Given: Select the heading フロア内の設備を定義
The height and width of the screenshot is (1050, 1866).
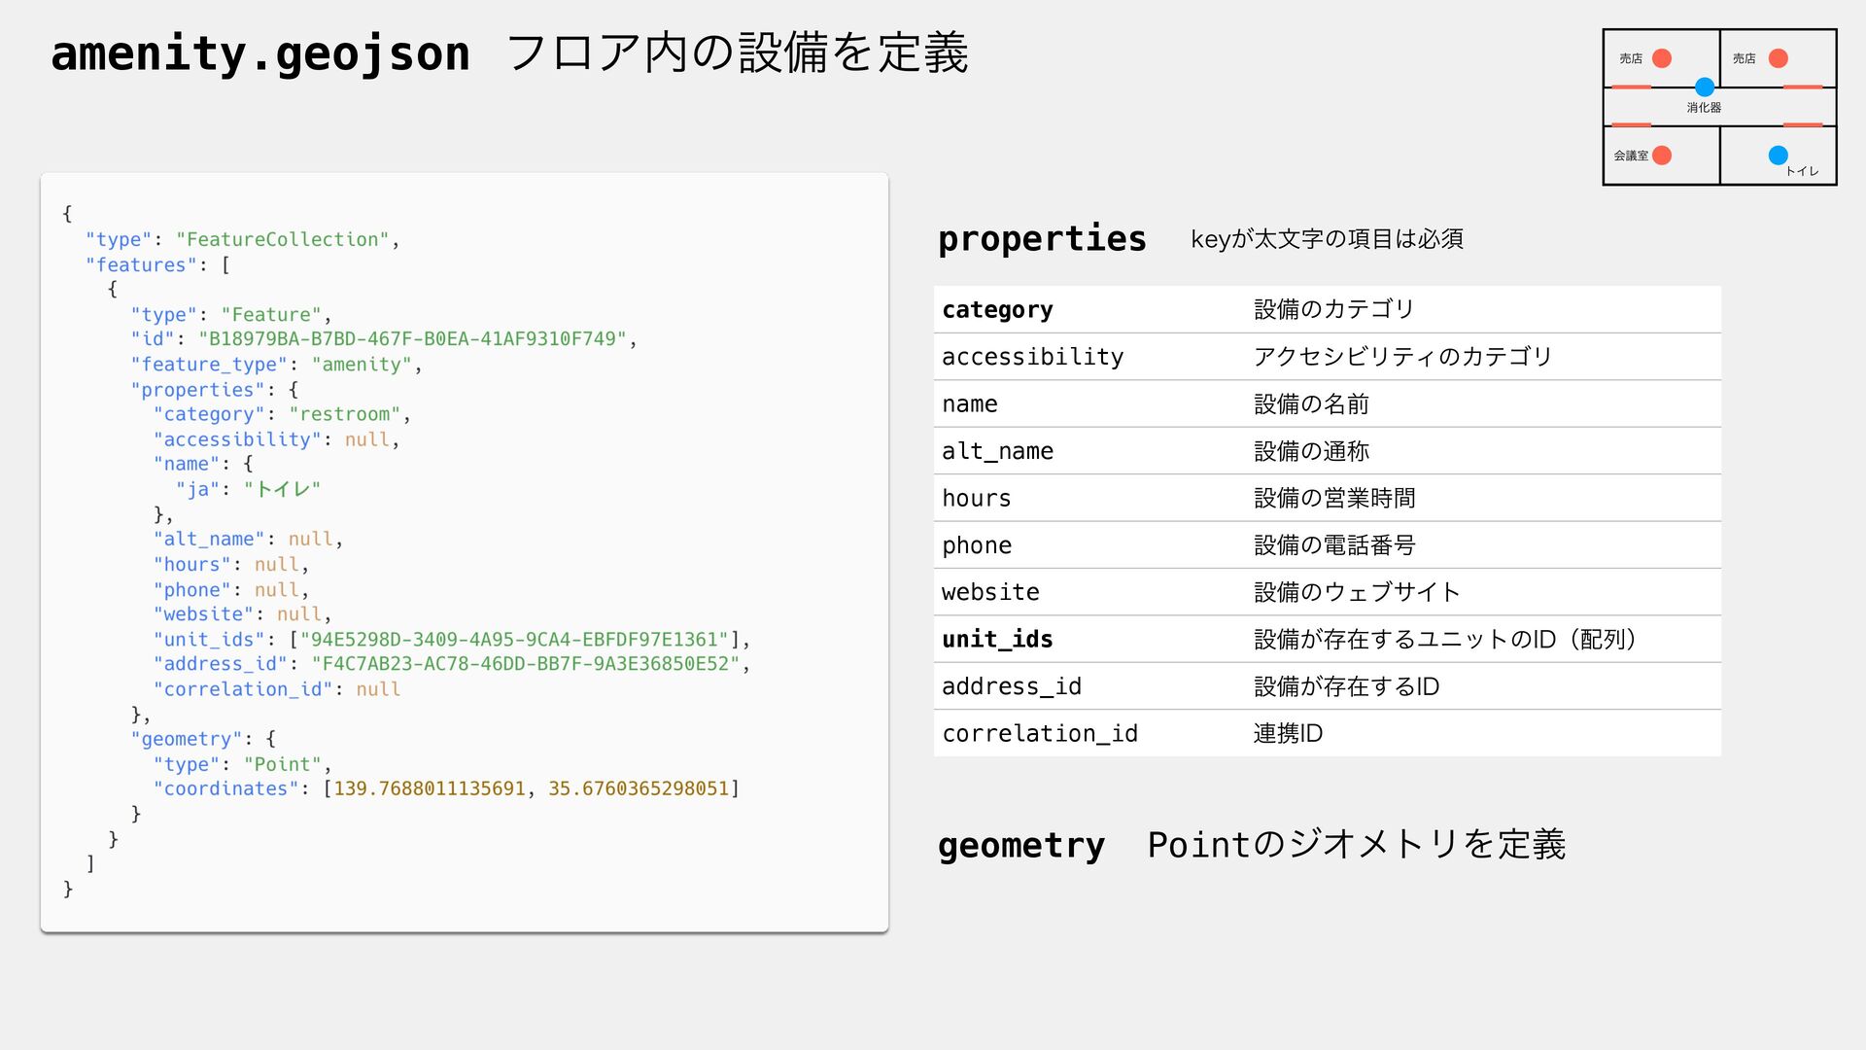Looking at the screenshot, I should point(738,52).
